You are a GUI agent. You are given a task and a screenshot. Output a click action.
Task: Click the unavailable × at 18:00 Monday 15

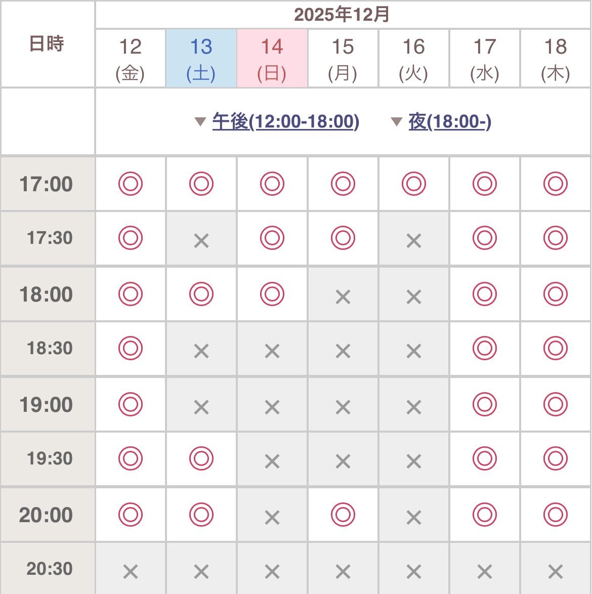click(343, 296)
